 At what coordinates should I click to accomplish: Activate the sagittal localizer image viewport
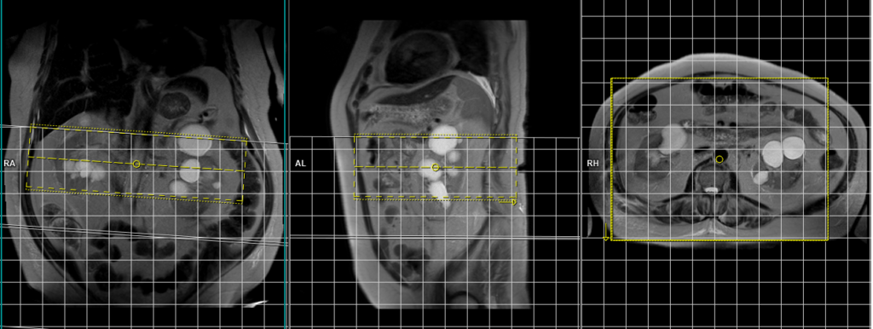[434, 164]
